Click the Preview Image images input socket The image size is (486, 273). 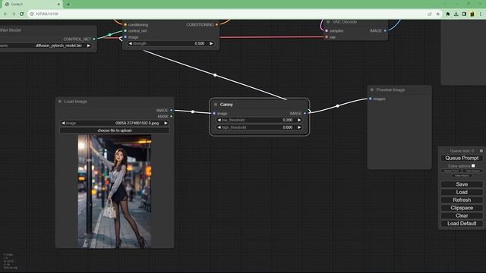click(371, 99)
